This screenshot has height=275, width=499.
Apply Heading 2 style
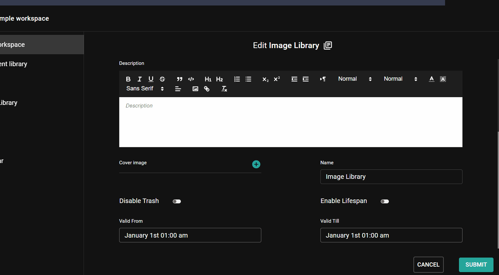pyautogui.click(x=220, y=79)
